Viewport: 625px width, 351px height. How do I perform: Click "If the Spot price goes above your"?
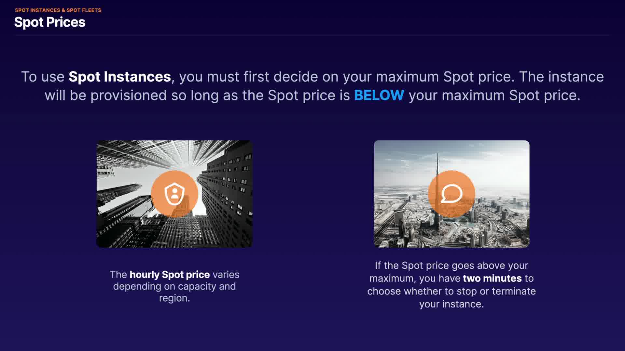[451, 266]
